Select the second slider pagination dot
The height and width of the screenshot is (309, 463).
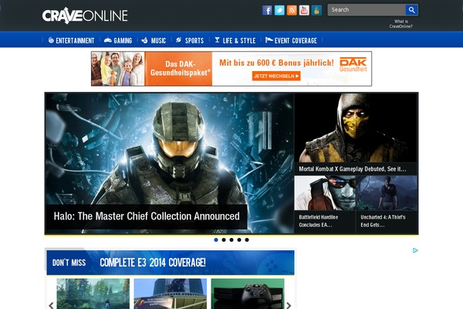(x=224, y=239)
